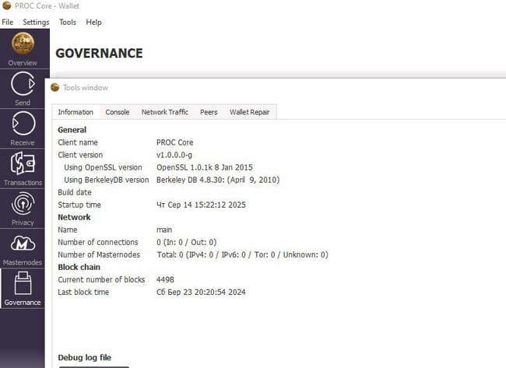Viewport: 506px width, 368px height.
Task: Select the Governance sidebar icon
Action: (23, 288)
